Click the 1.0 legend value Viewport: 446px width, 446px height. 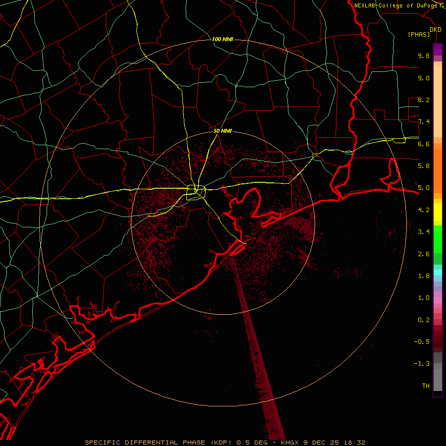point(424,298)
